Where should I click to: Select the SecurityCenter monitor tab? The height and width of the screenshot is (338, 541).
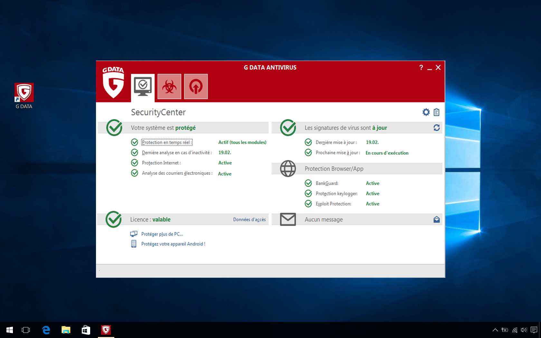click(143, 87)
